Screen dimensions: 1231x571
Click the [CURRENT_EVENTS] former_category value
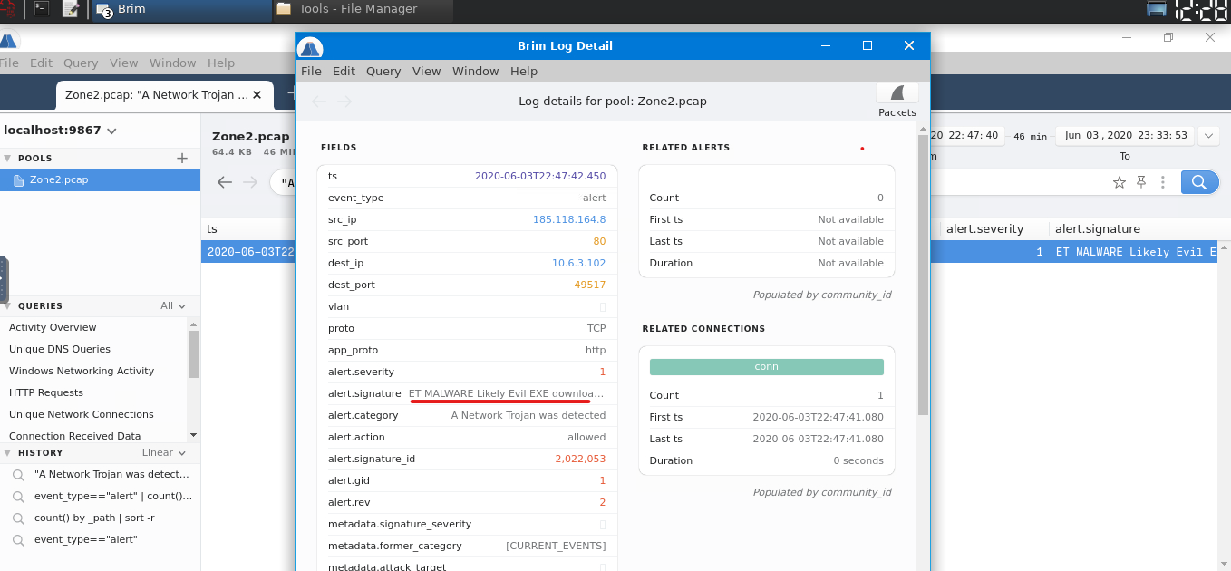click(556, 546)
